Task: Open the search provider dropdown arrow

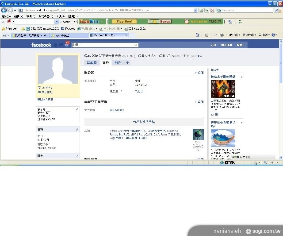Action: [x=280, y=10]
